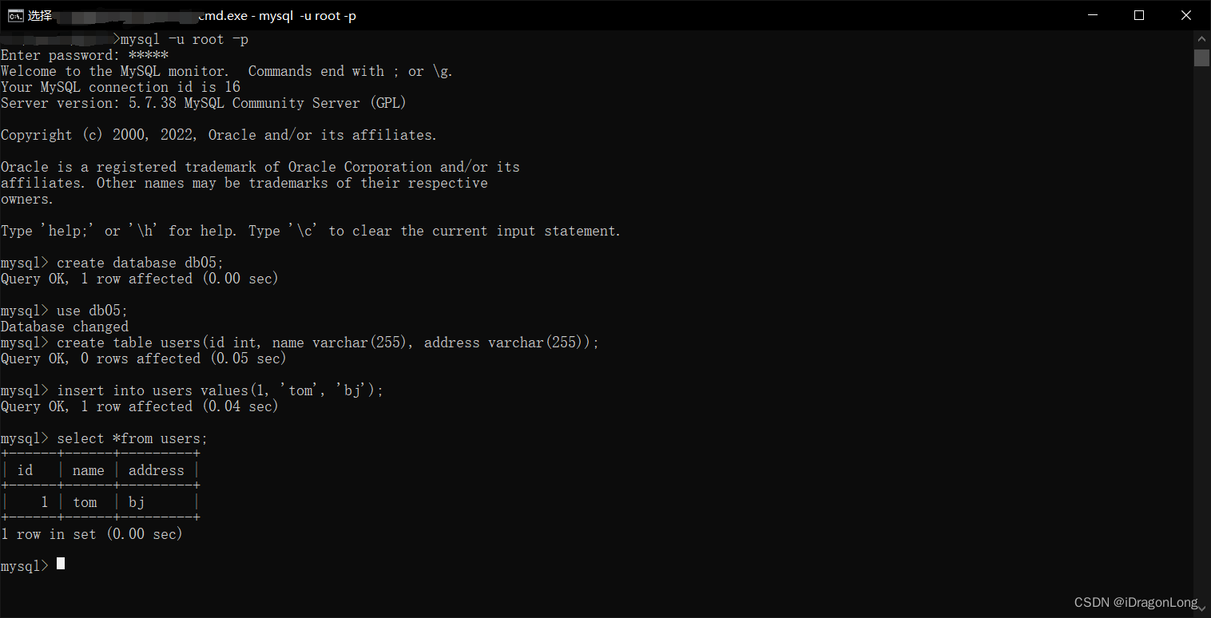This screenshot has height=618, width=1211.
Task: Place the cursor at the last mysql> prompt
Action: coord(61,565)
